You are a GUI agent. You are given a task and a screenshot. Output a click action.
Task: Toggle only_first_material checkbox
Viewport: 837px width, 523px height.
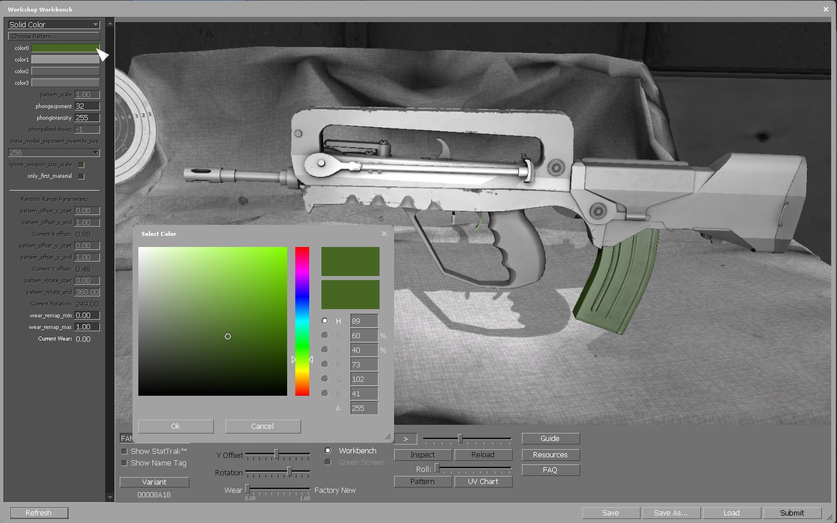pos(81,176)
